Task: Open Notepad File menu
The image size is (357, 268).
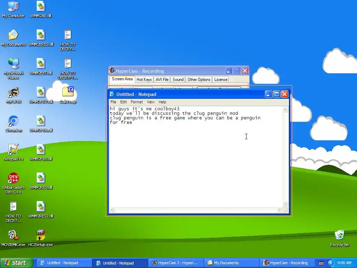Action: (113, 102)
